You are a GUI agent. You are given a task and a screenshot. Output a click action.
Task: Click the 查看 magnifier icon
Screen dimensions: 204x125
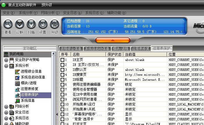(8, 24)
